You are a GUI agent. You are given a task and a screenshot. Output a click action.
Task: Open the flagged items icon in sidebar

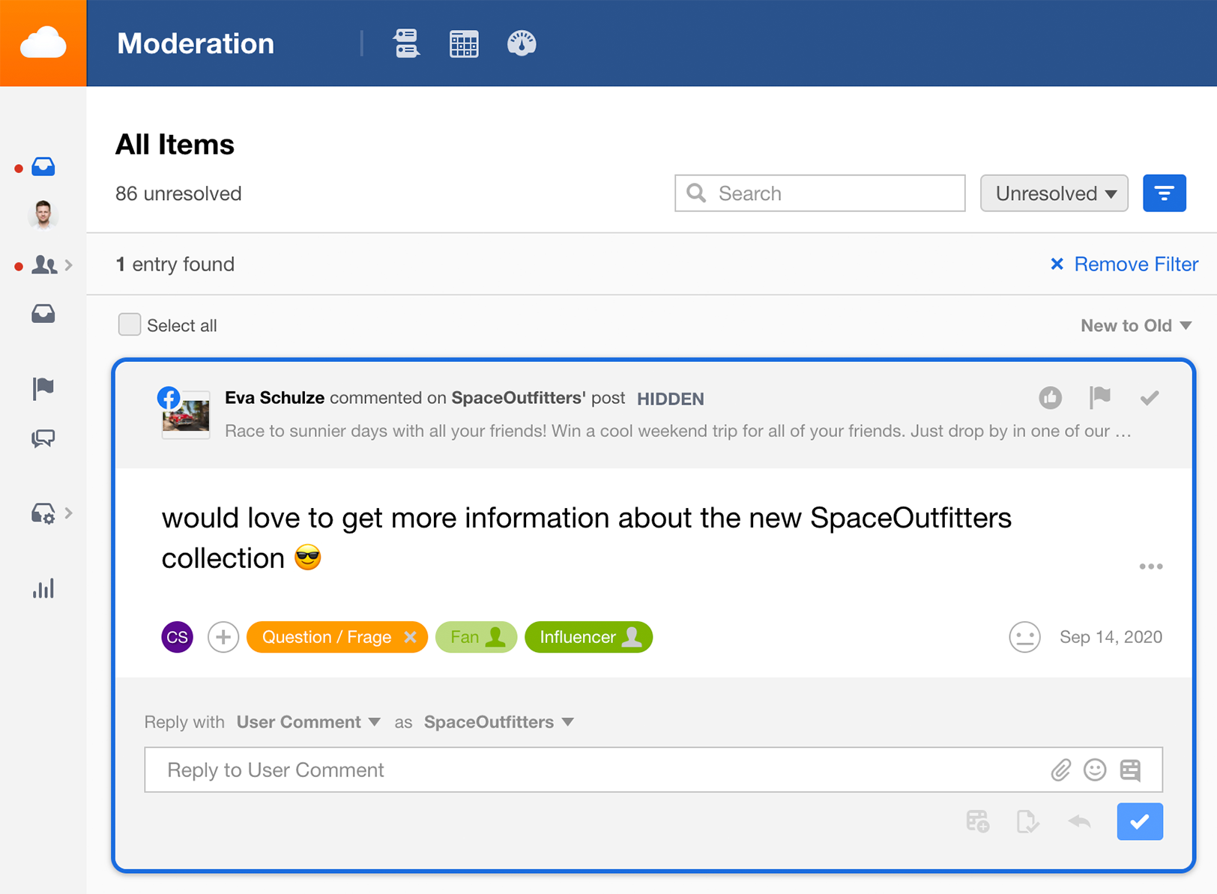point(43,388)
